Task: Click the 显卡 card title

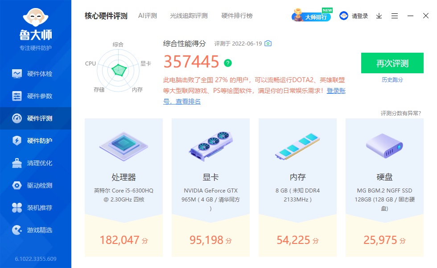Action: point(210,177)
